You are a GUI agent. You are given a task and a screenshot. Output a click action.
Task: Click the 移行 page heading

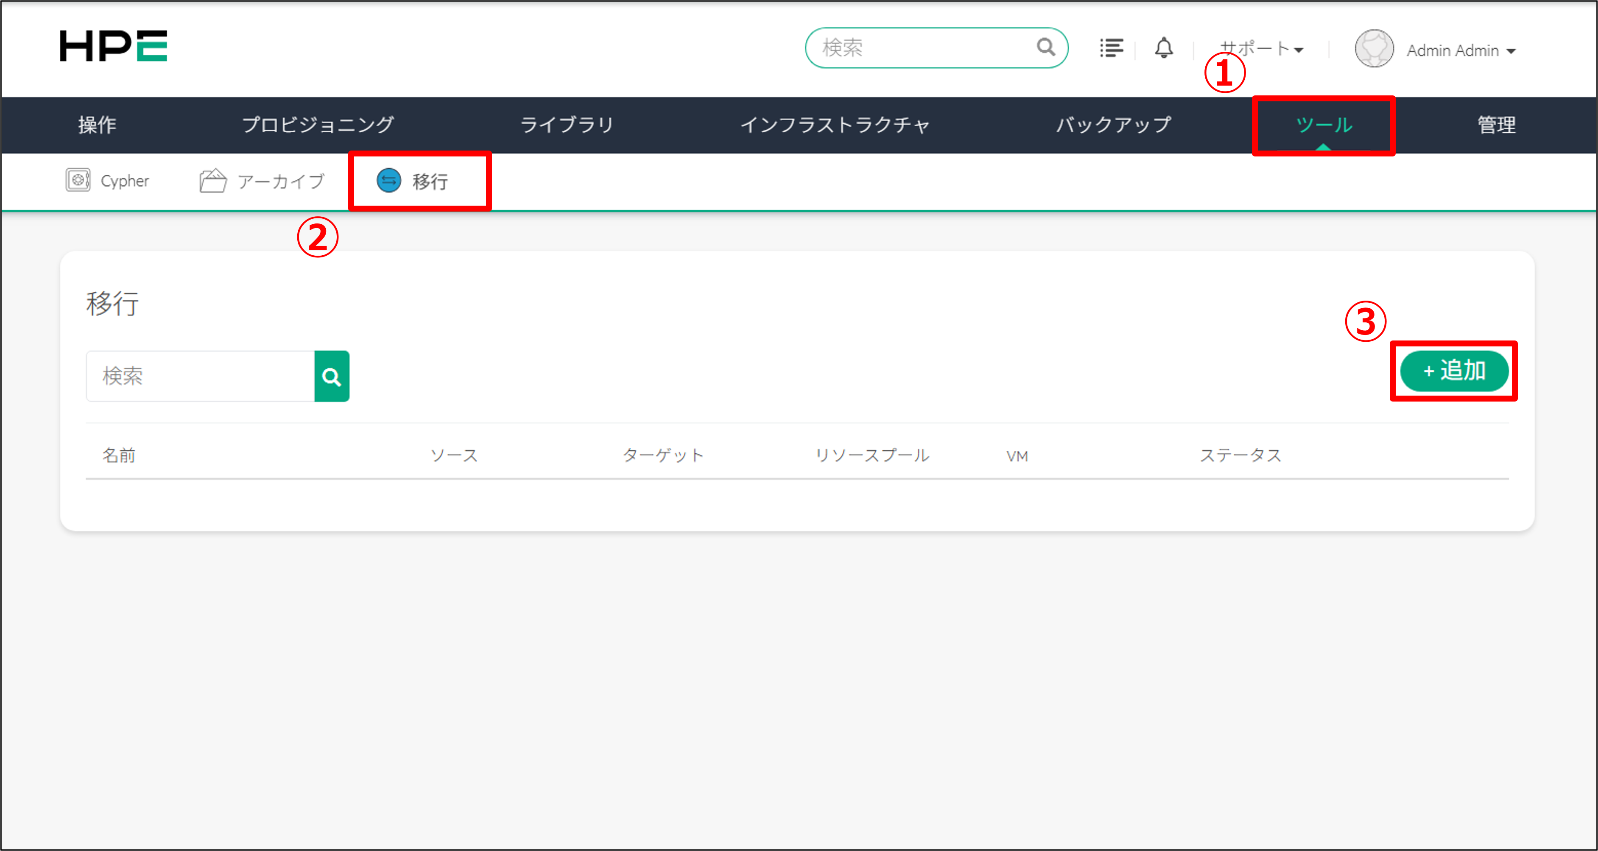click(112, 304)
